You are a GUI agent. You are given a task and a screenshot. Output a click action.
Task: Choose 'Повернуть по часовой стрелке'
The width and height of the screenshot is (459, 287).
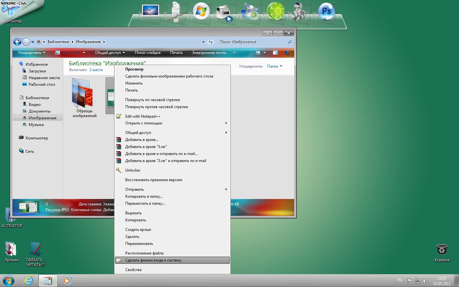(x=152, y=100)
